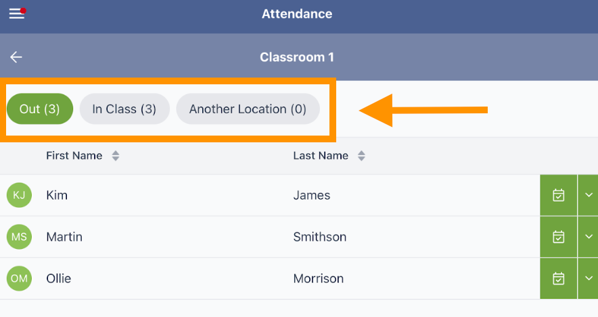
Task: Click the First Name sort arrows
Action: pyautogui.click(x=116, y=156)
